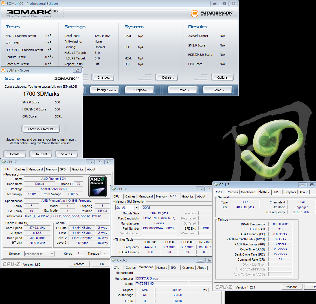Click Validate in the Memory timings window
This screenshot has width=316, height=304.
click(291, 287)
